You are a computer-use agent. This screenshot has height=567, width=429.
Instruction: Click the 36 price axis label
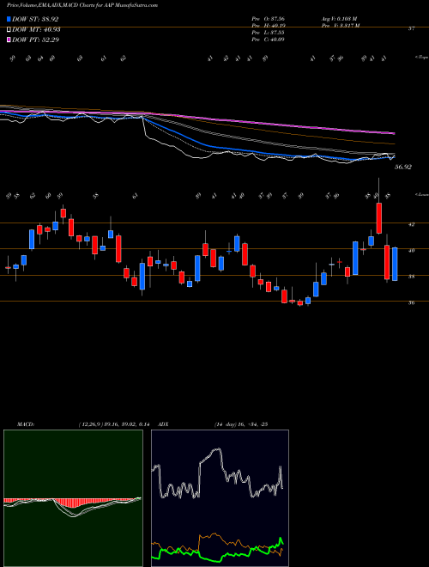(x=411, y=303)
